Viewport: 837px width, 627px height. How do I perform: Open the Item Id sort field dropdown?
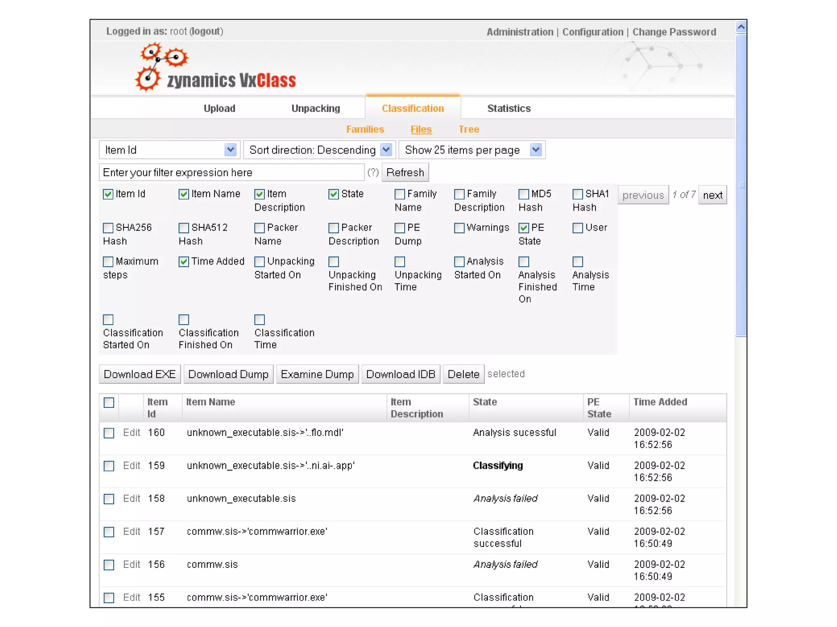pyautogui.click(x=231, y=150)
